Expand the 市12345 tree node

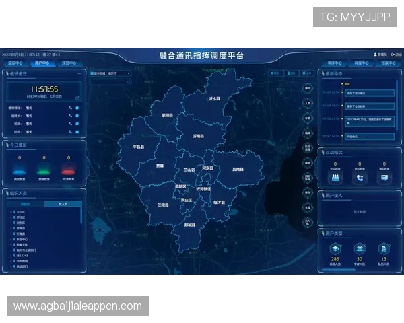tap(11, 255)
